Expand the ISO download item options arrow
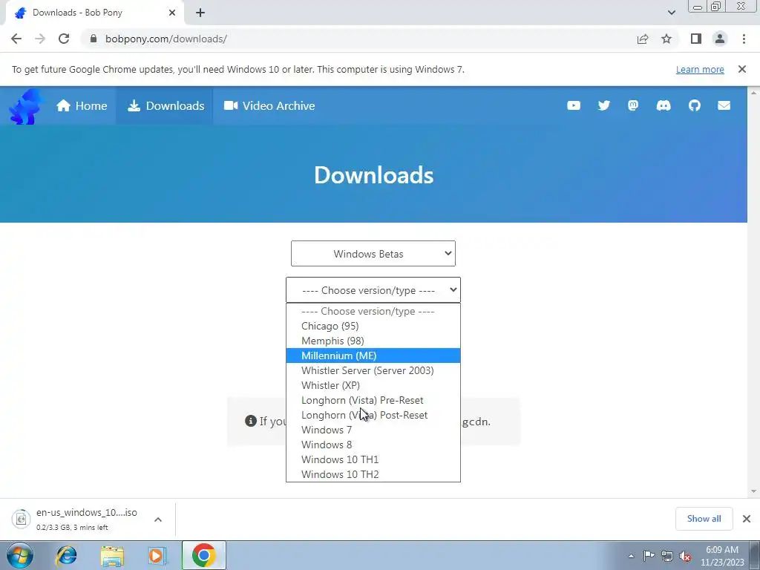Viewport: 760px width, 570px height. pos(158,519)
